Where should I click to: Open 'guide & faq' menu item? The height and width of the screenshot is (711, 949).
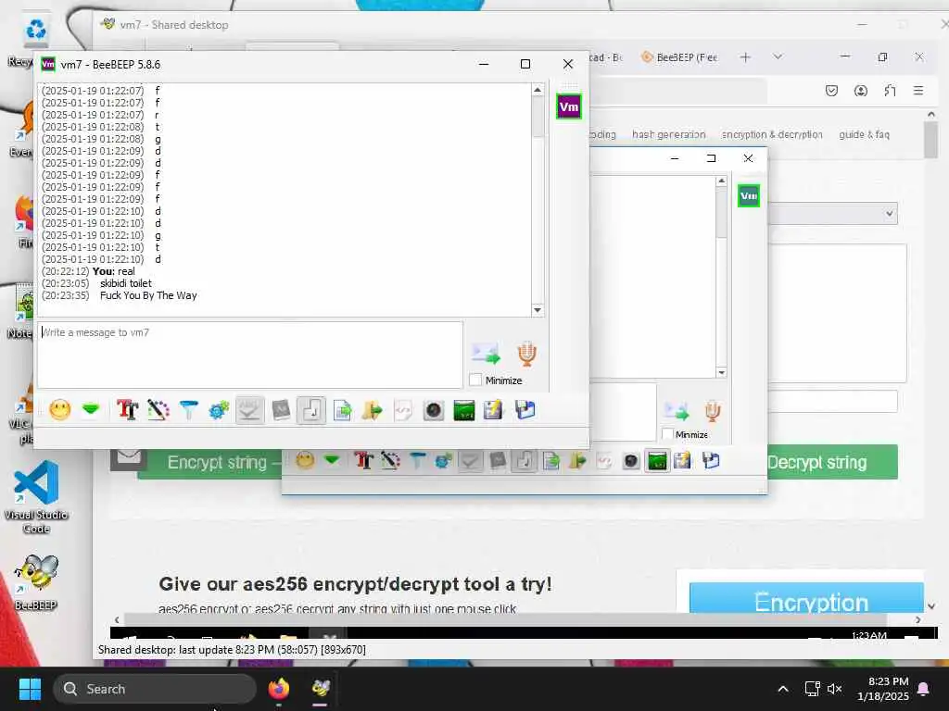[x=865, y=134]
